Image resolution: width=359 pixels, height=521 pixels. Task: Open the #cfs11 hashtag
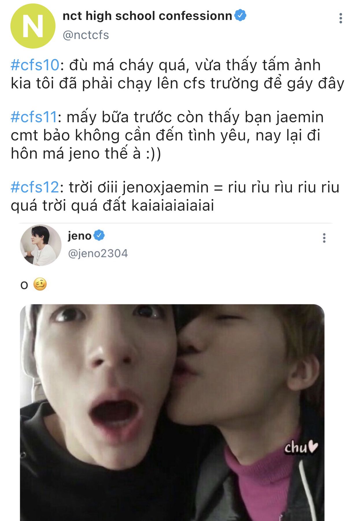34,117
